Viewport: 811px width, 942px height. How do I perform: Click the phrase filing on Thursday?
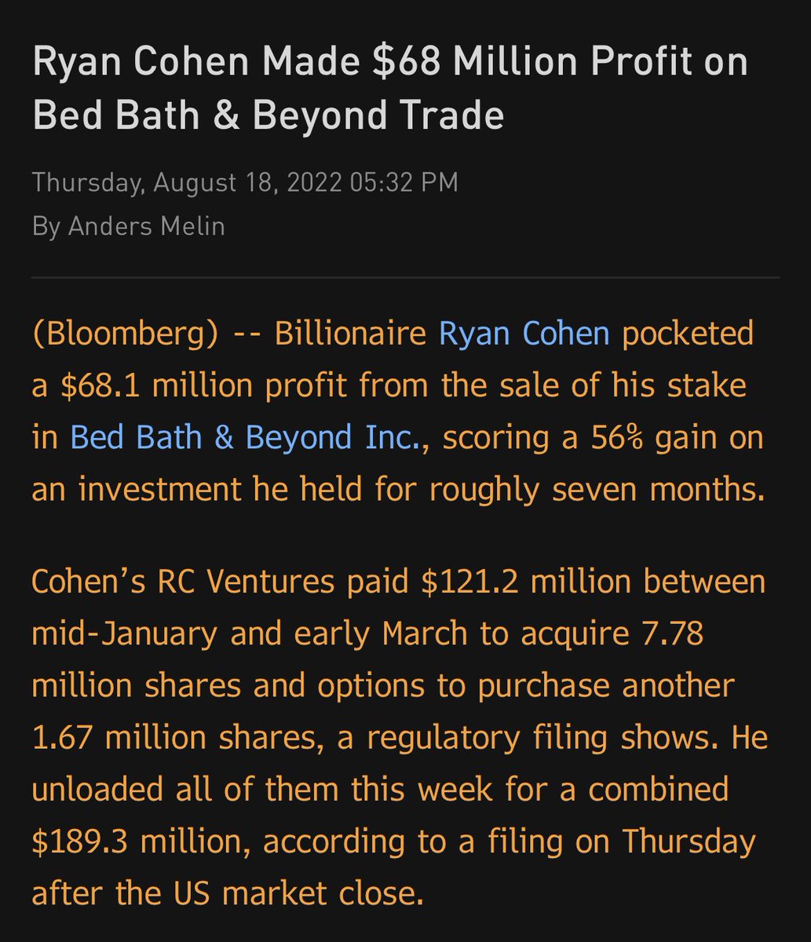611,842
